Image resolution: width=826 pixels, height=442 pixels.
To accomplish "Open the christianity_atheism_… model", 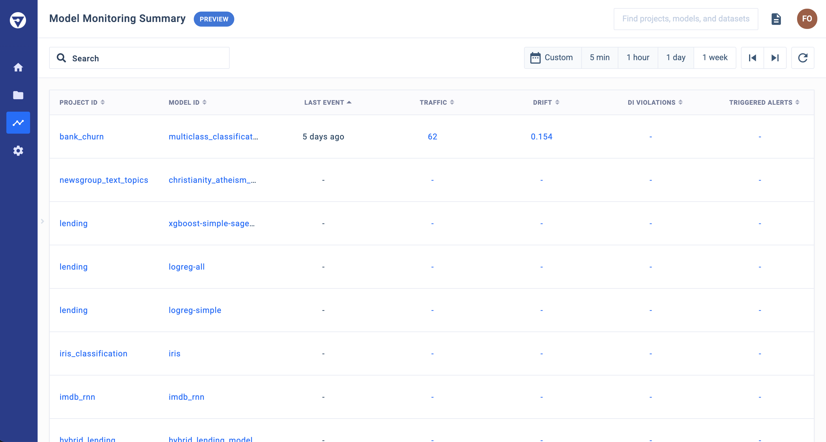I will pos(212,180).
